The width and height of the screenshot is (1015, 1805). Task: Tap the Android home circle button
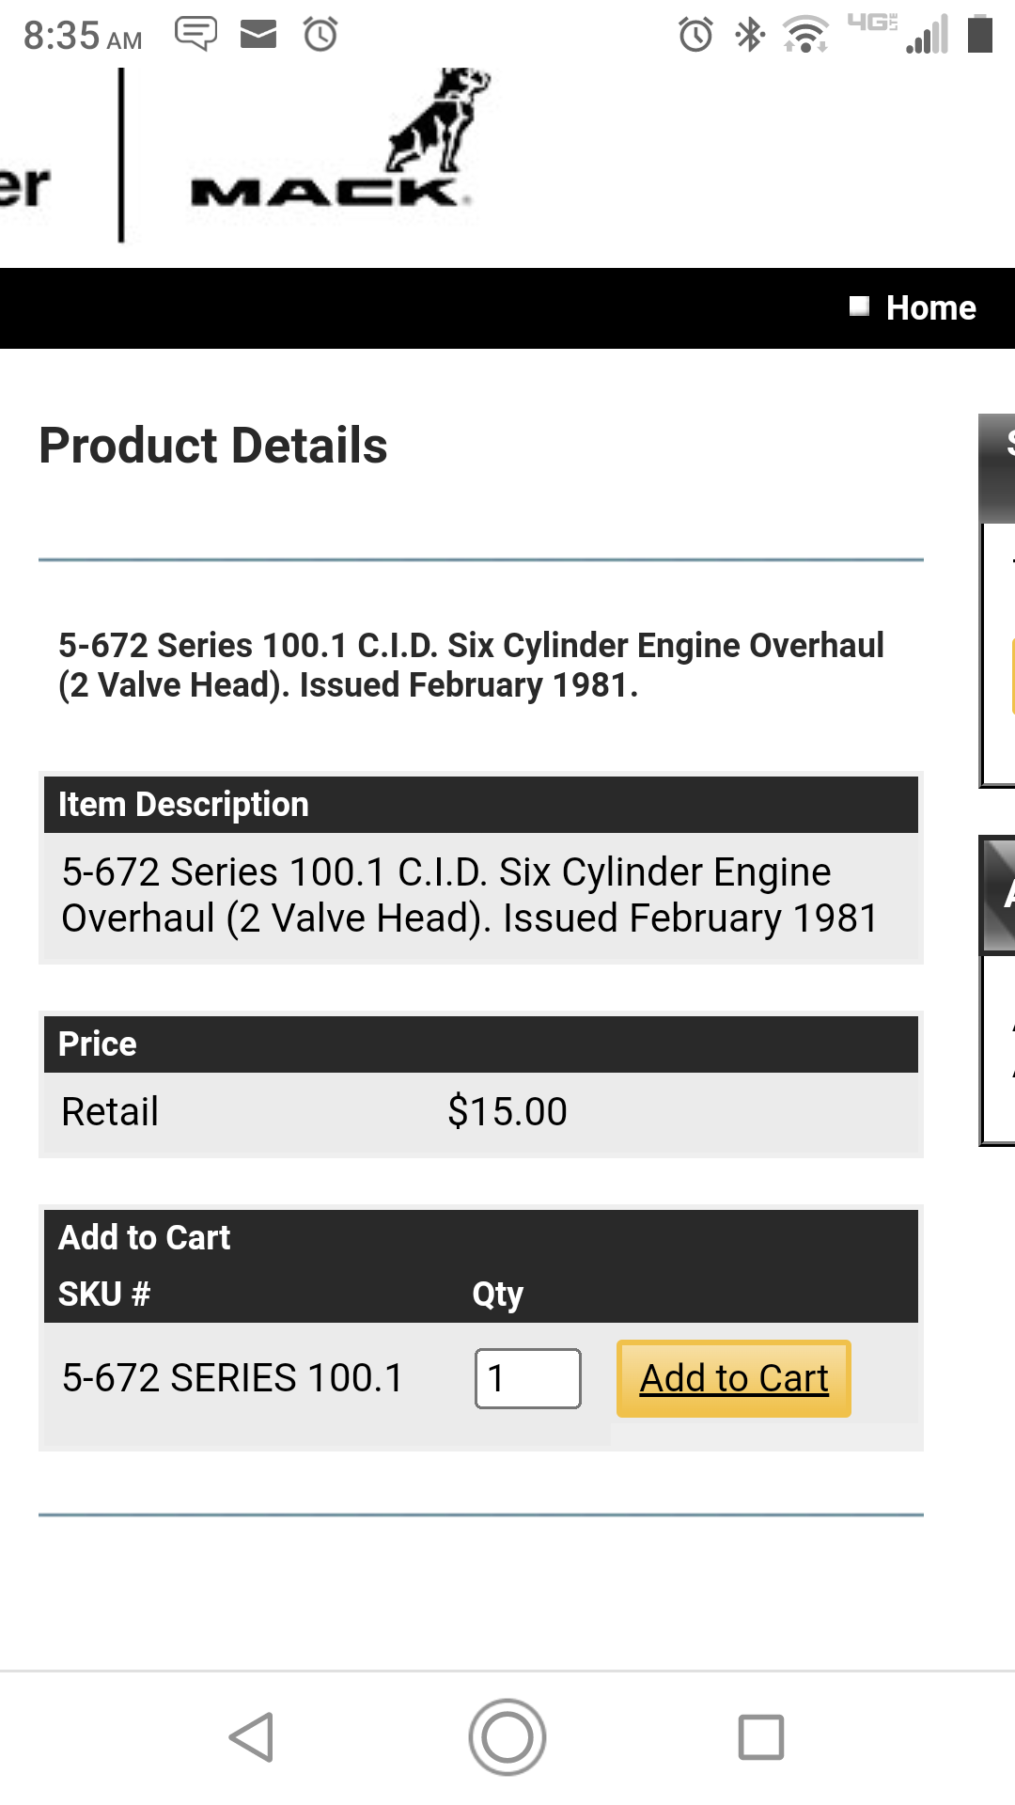(x=507, y=1736)
